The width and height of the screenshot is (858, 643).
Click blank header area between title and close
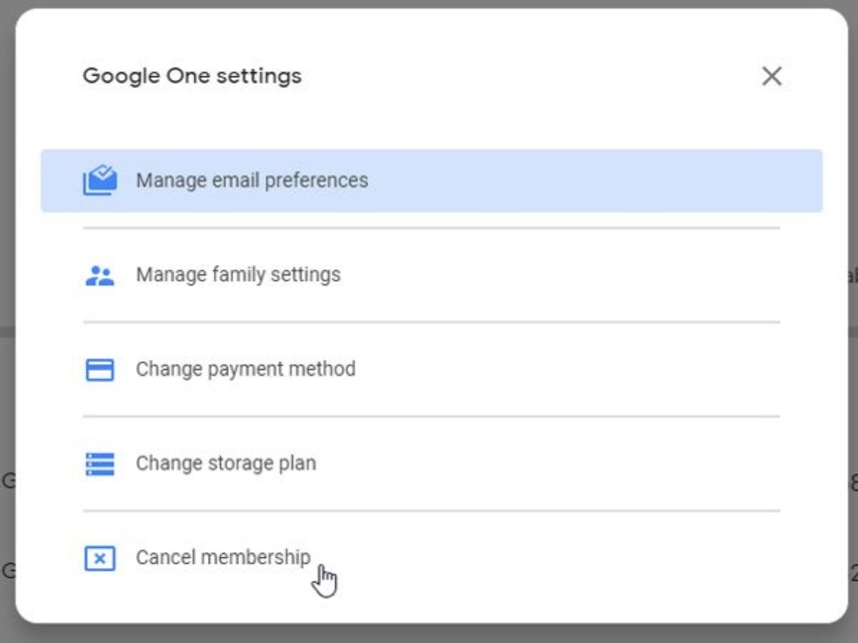tap(529, 76)
